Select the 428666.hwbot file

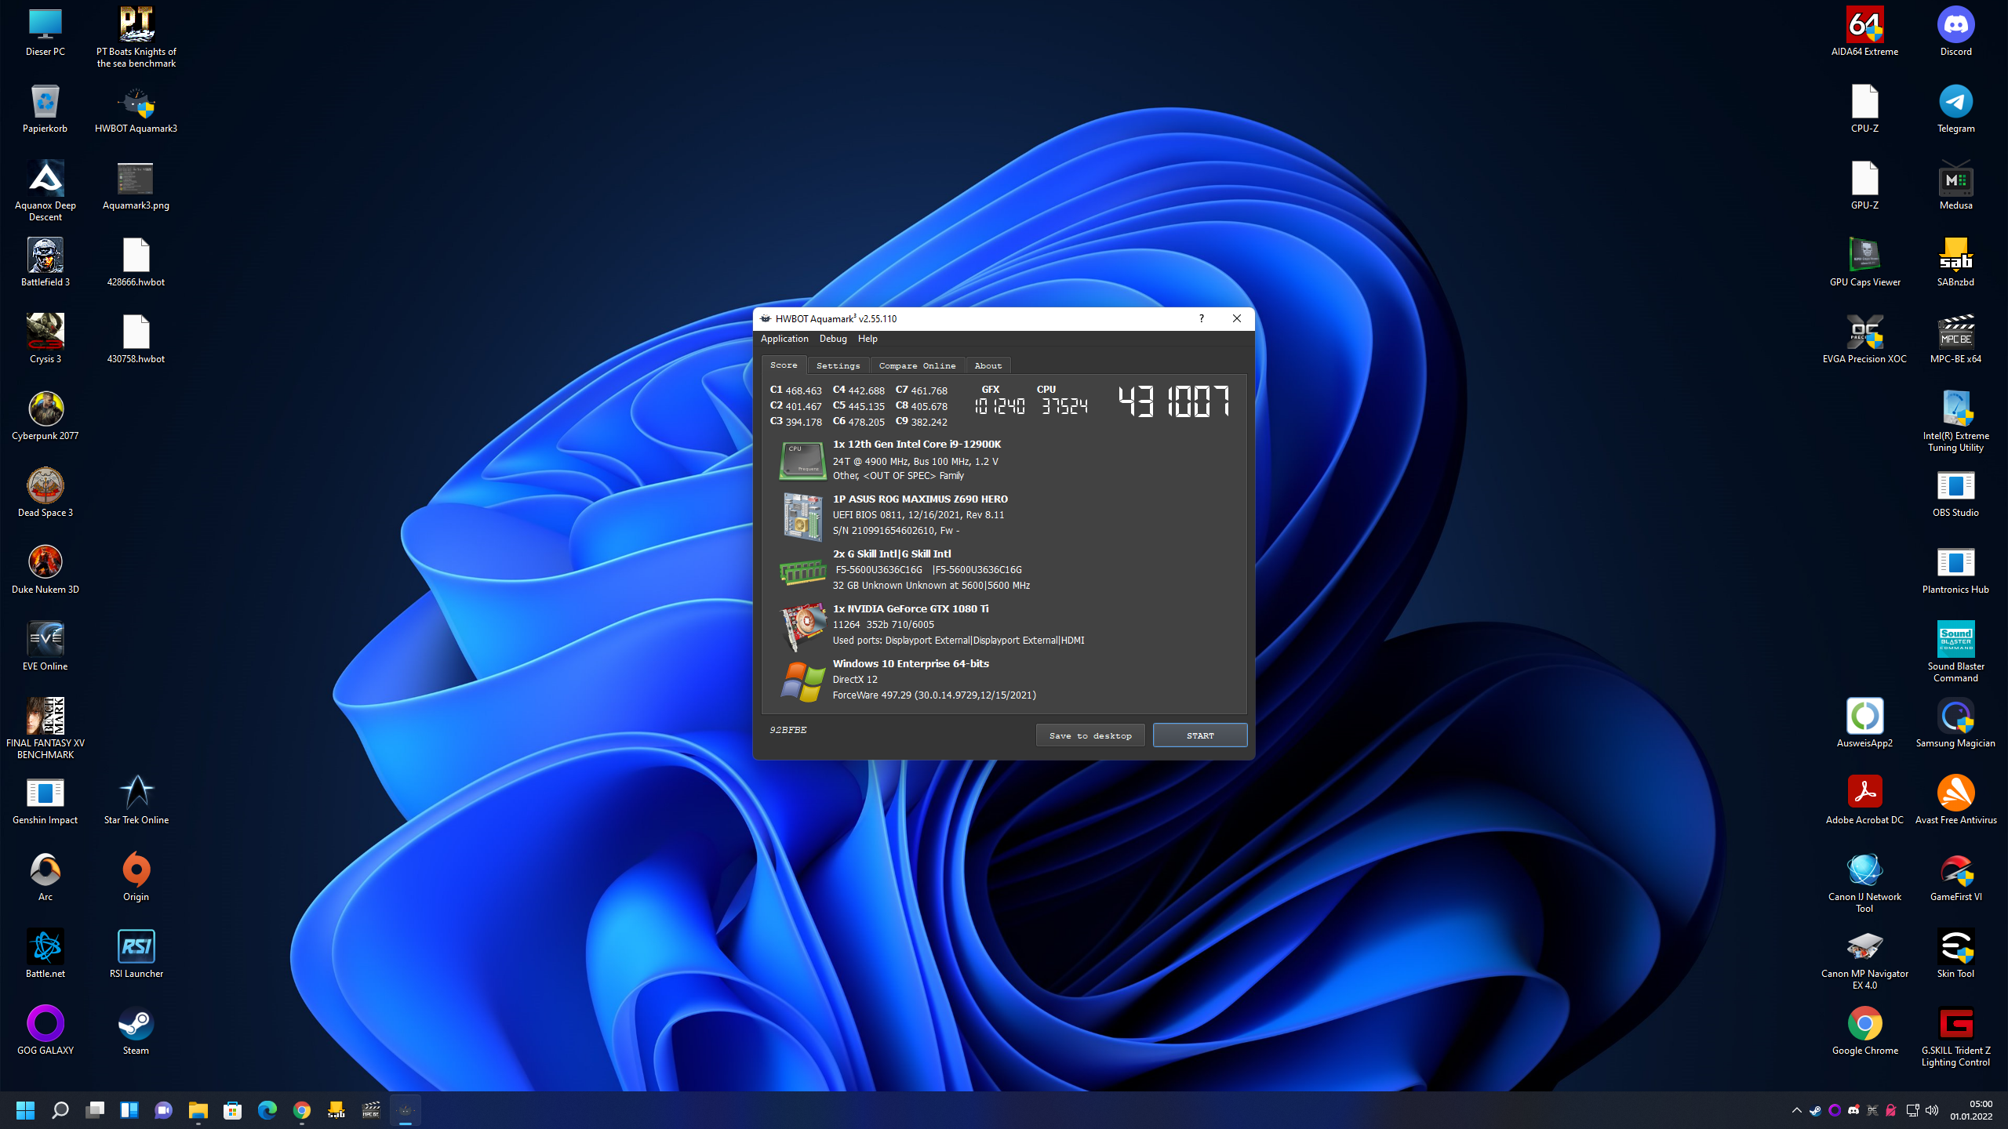[136, 263]
